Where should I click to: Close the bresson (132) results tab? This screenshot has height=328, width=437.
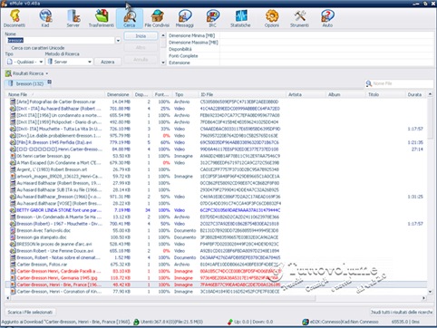tap(49, 82)
